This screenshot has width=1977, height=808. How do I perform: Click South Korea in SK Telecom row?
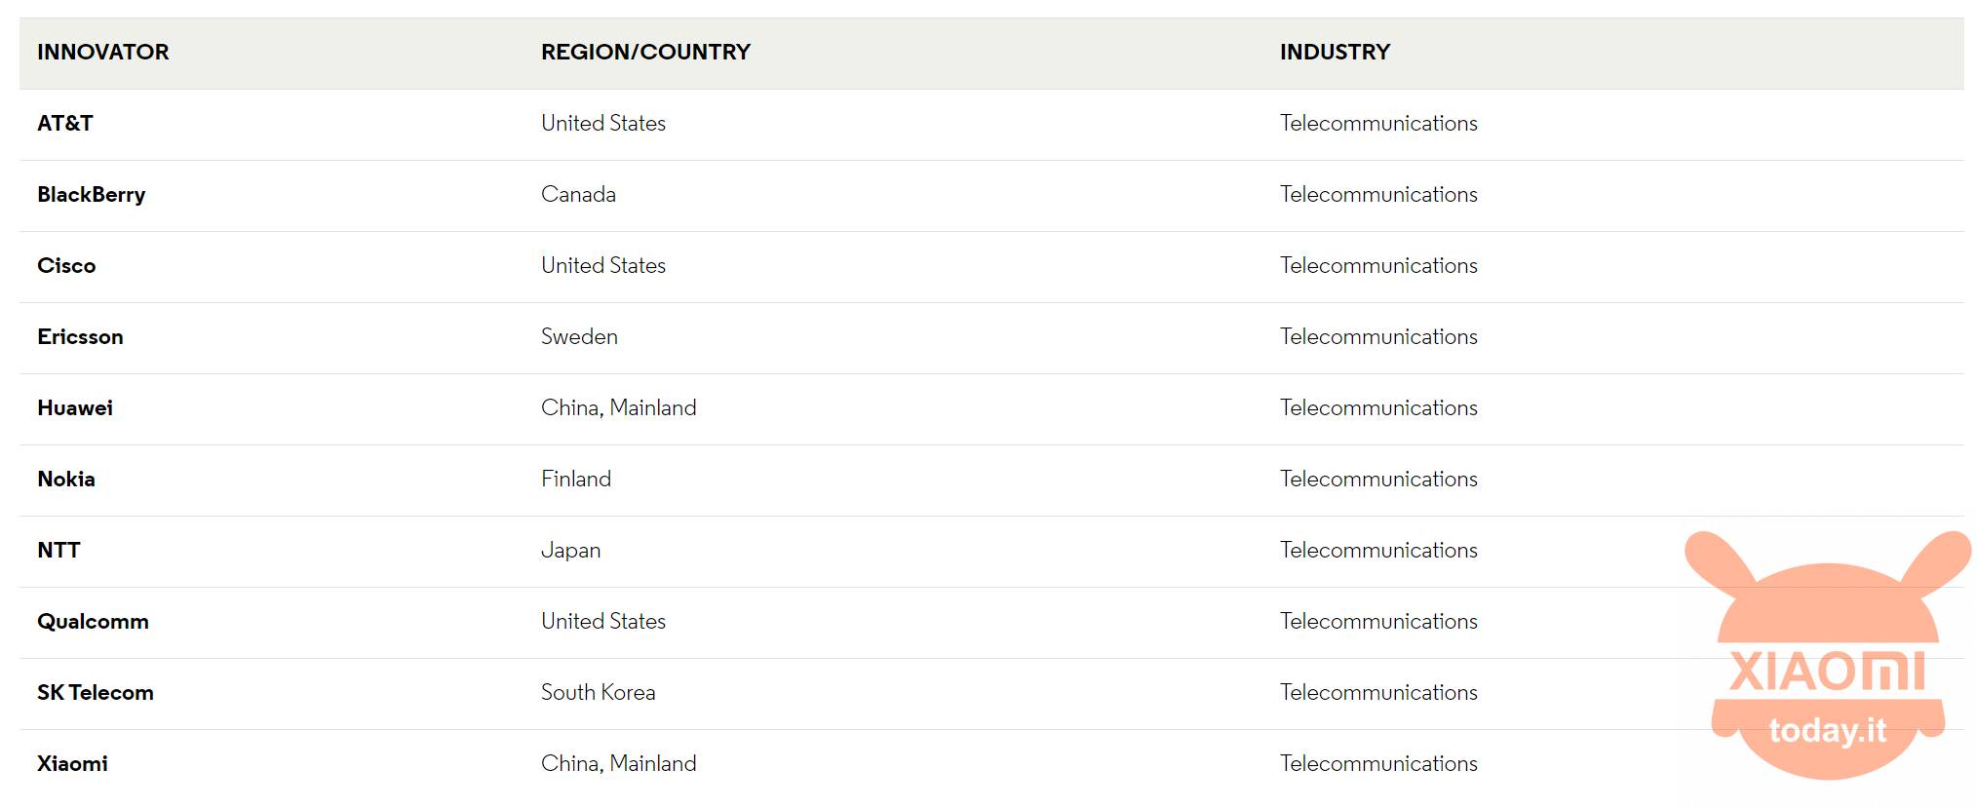click(x=598, y=693)
